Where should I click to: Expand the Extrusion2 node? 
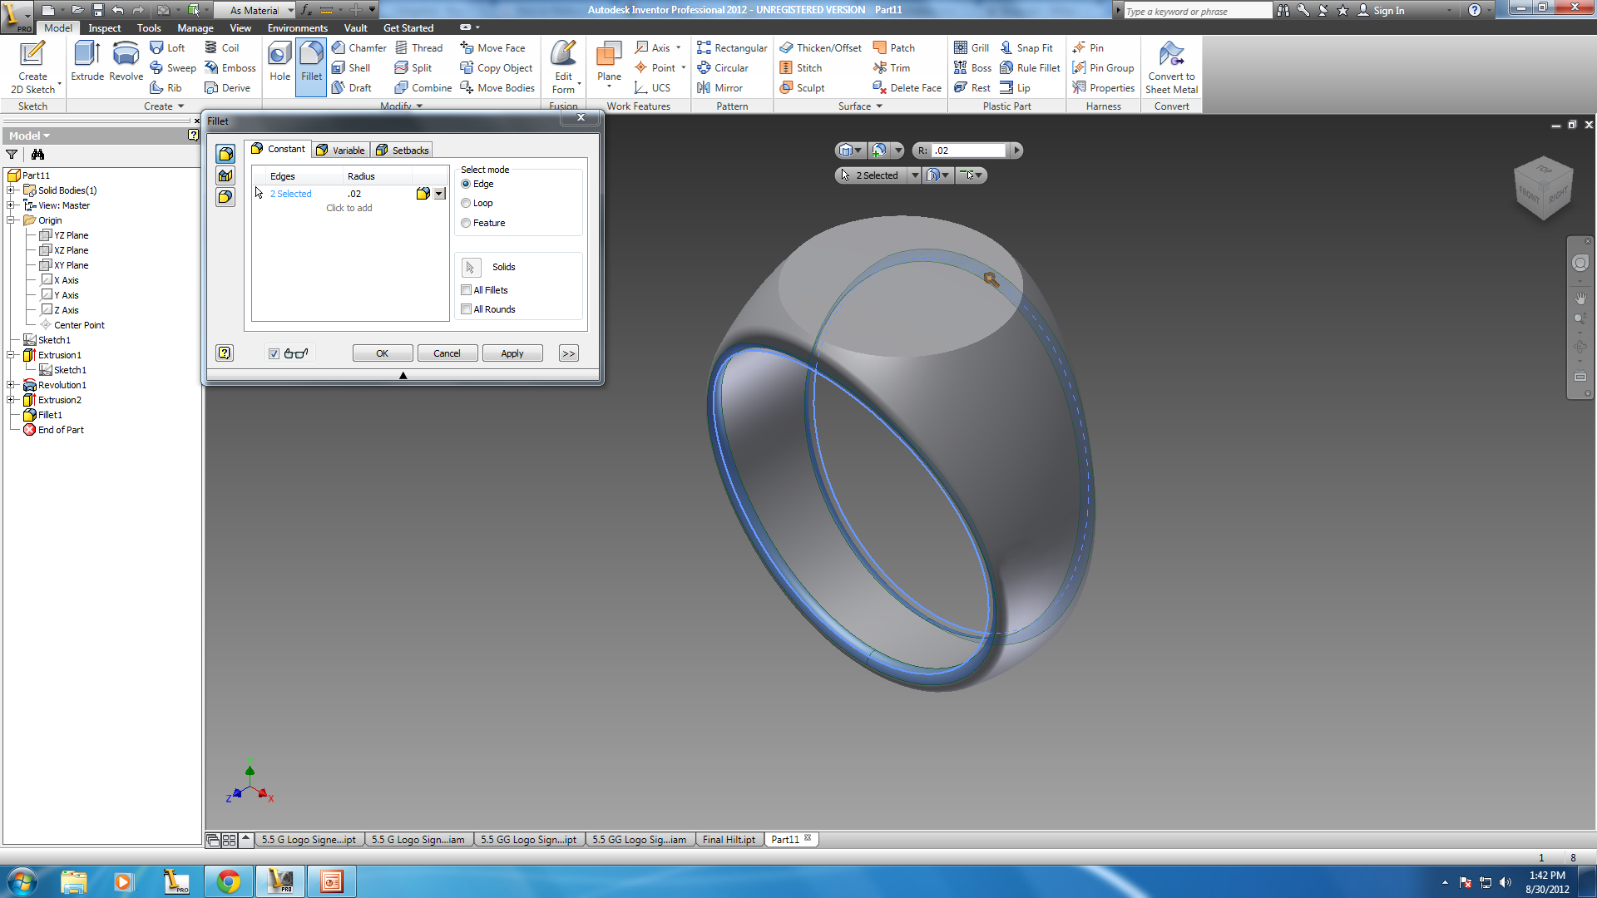point(10,400)
